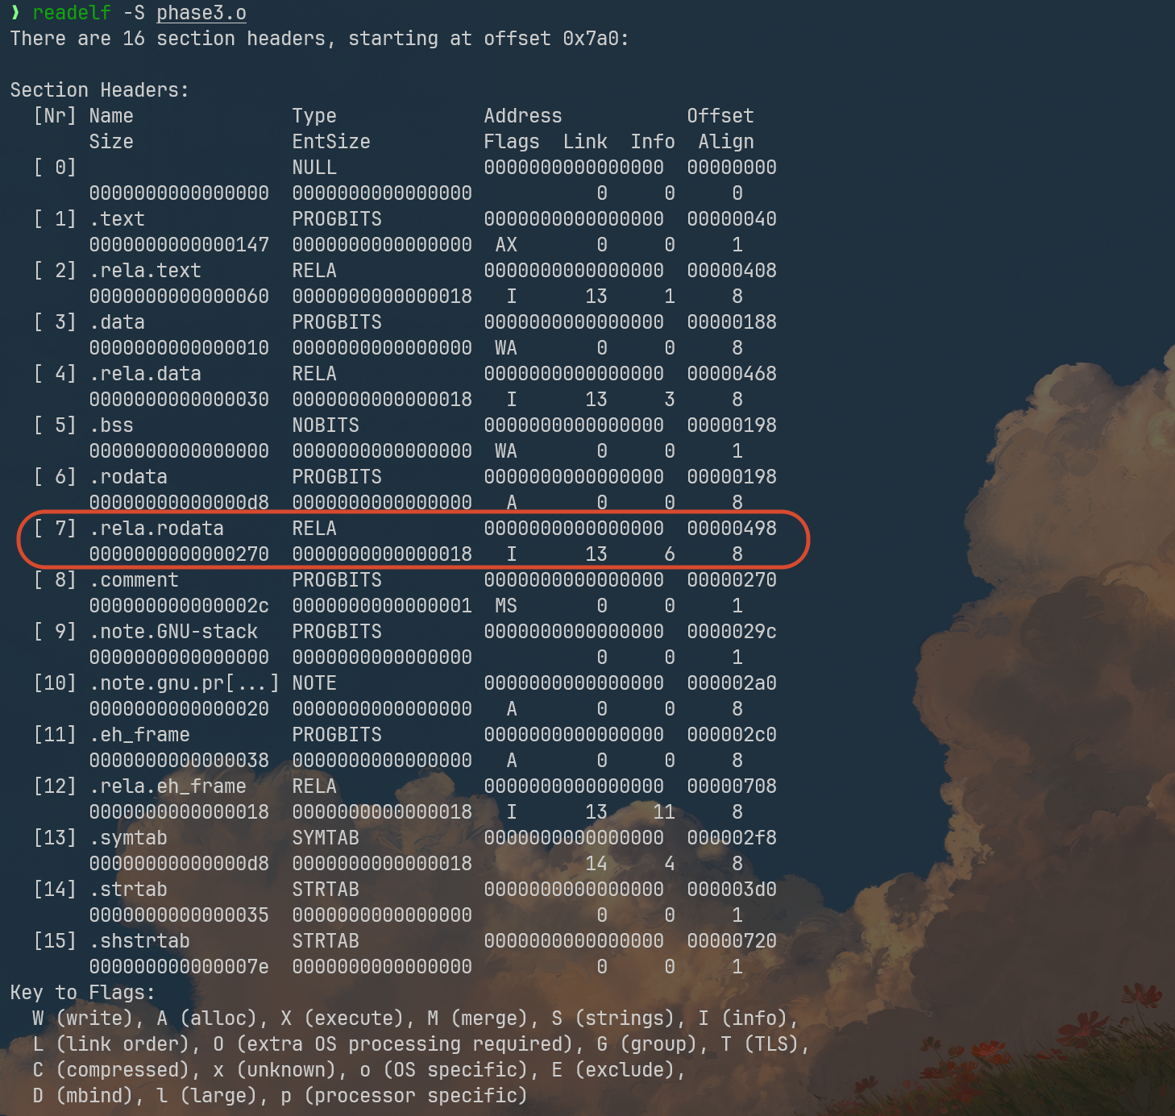Click the Address column header
1175x1116 pixels.
(523, 116)
